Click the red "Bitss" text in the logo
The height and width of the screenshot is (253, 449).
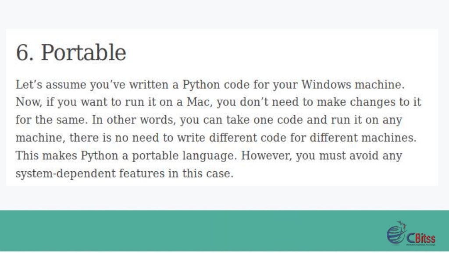click(x=425, y=238)
